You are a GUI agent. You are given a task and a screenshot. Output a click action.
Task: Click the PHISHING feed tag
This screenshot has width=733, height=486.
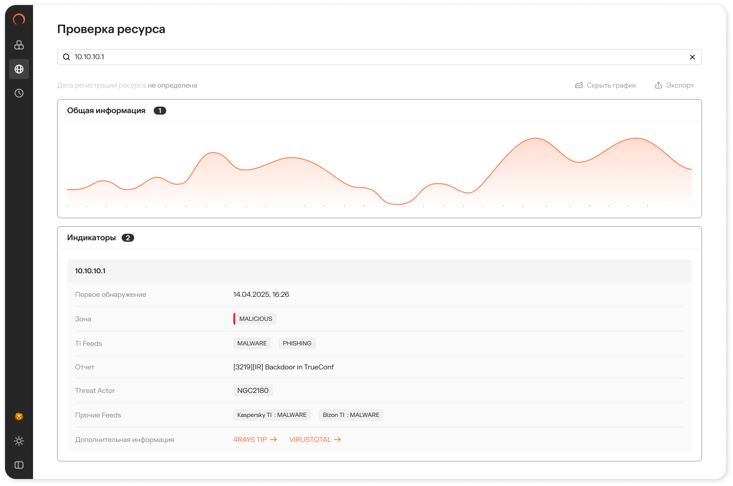click(x=297, y=343)
